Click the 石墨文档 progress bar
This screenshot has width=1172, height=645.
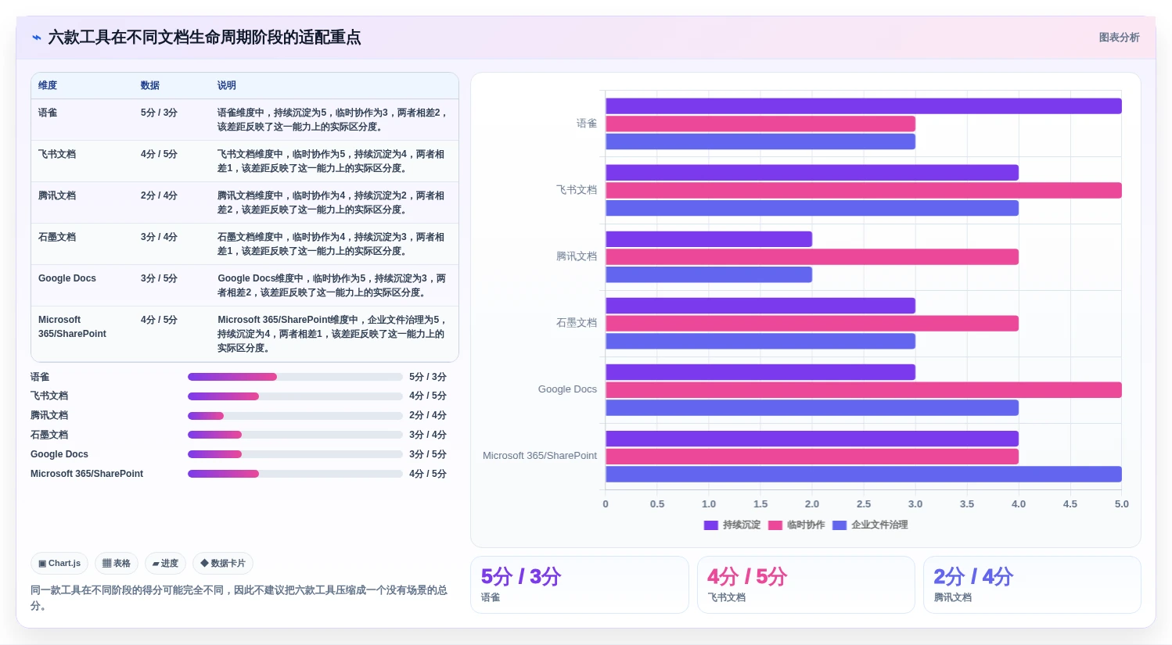295,435
